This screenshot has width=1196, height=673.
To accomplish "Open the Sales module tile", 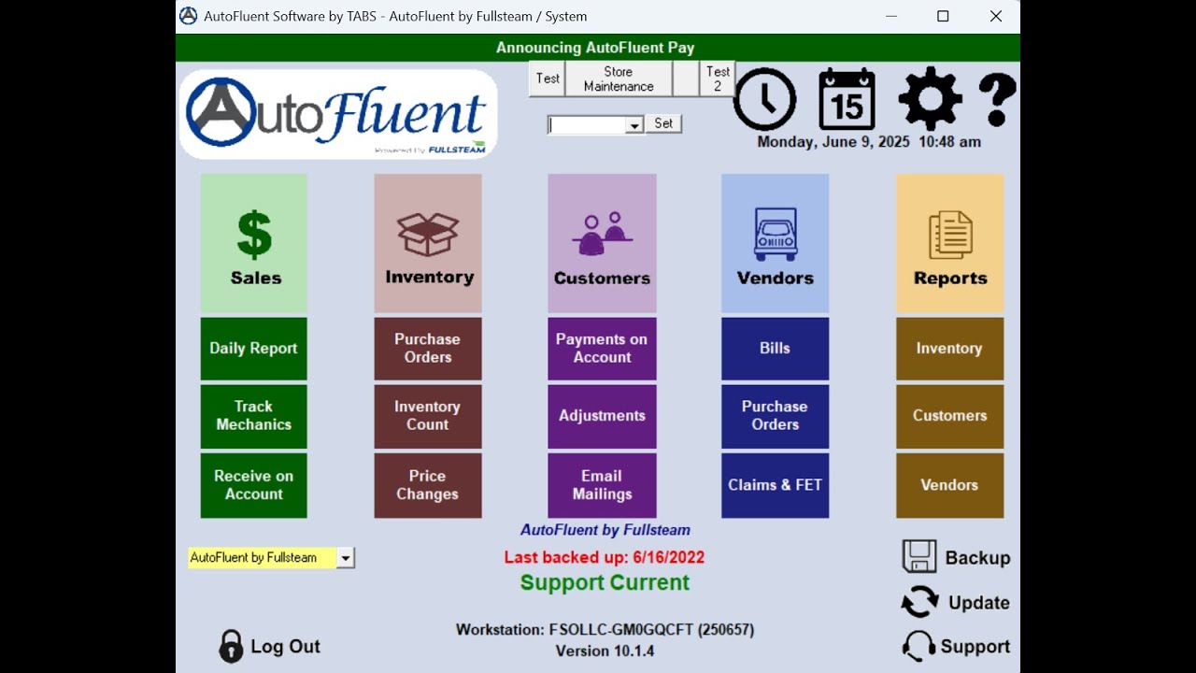I will tap(253, 243).
